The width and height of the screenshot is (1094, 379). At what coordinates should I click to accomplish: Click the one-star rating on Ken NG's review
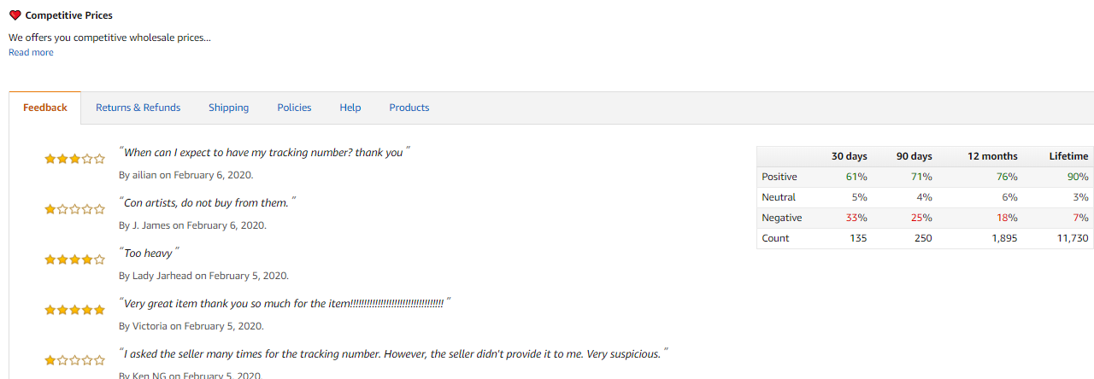[x=74, y=360]
